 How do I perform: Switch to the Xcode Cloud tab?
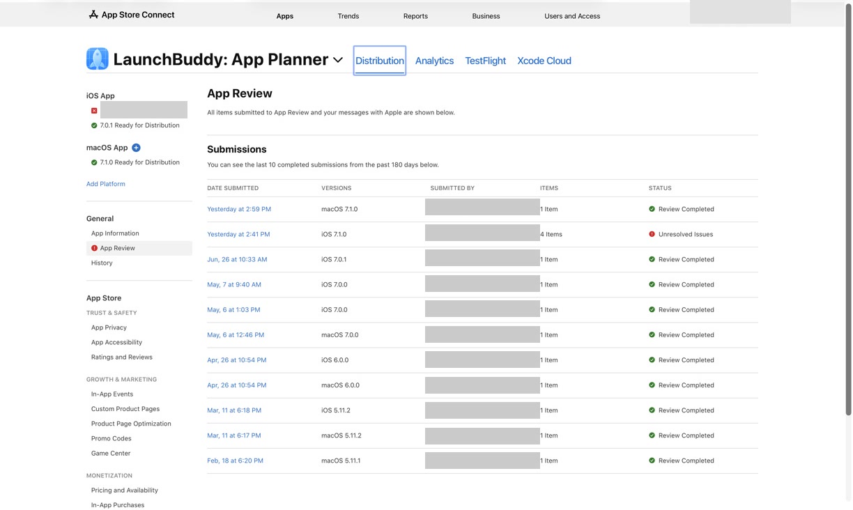click(544, 61)
